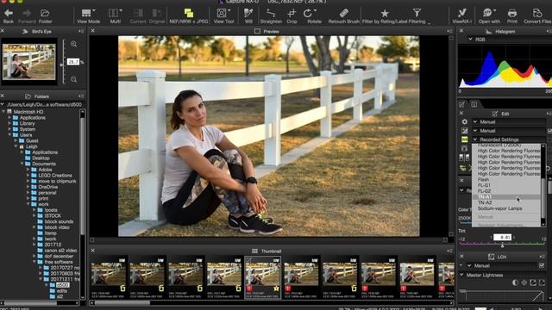Choose FL-G2 from white balance list

pos(484,191)
